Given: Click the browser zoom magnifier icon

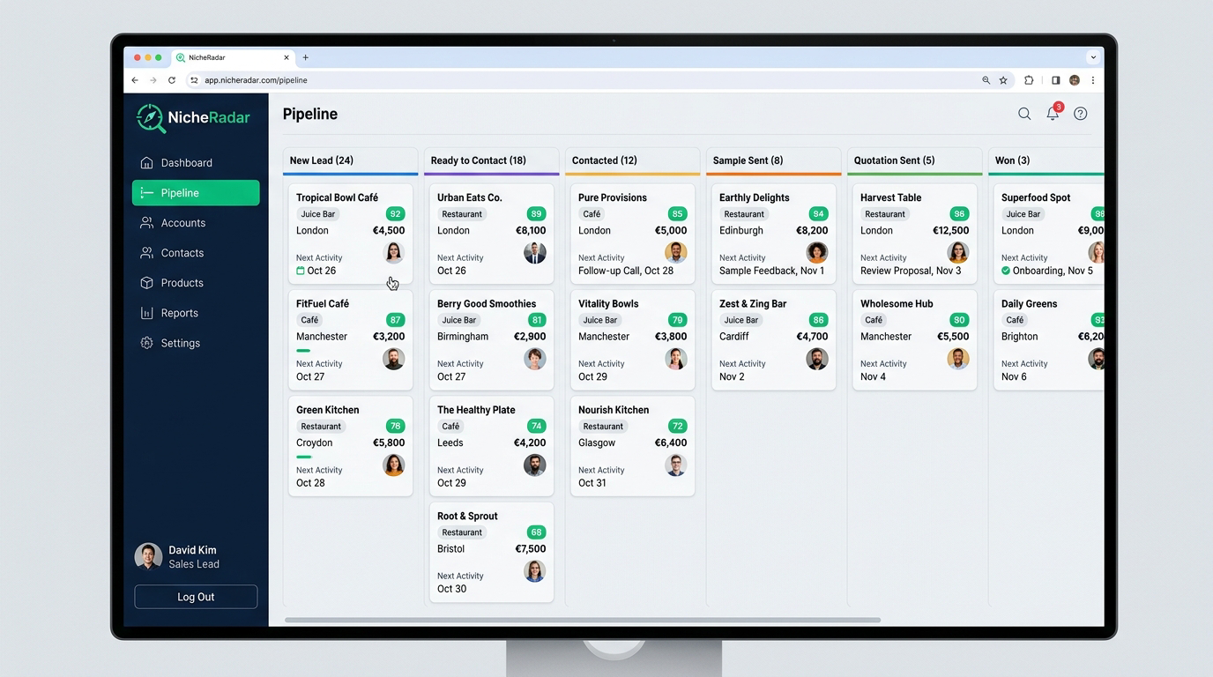Looking at the screenshot, I should (986, 80).
